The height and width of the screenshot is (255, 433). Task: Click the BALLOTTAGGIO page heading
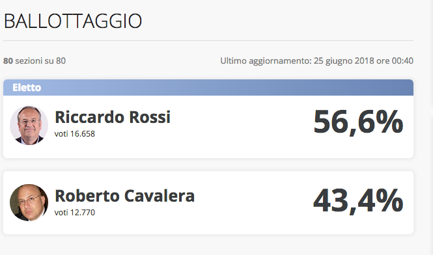[x=73, y=21]
